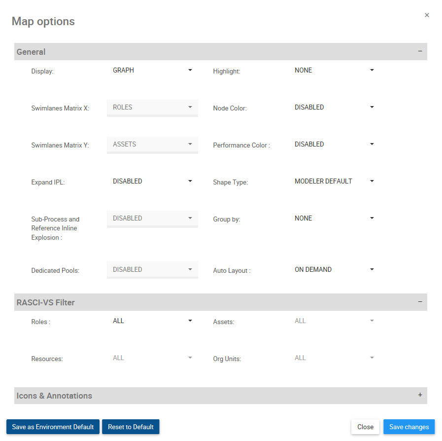Open the Assets filter dropdown

pos(334,321)
